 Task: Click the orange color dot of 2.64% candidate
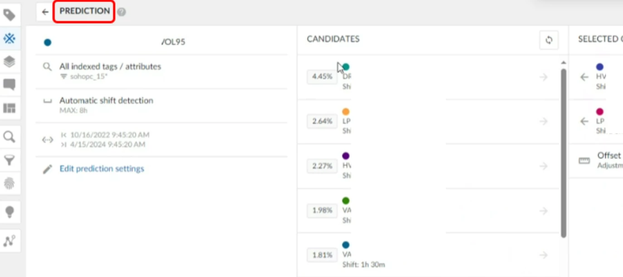click(x=346, y=112)
